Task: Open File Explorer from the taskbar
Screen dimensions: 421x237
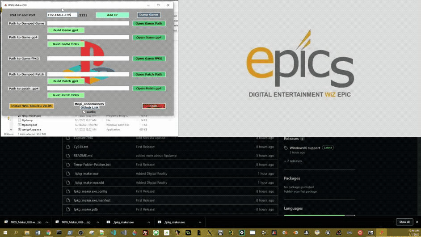Action: (x=27, y=233)
